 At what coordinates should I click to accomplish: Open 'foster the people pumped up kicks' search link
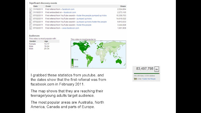pyautogui.click(x=92, y=15)
